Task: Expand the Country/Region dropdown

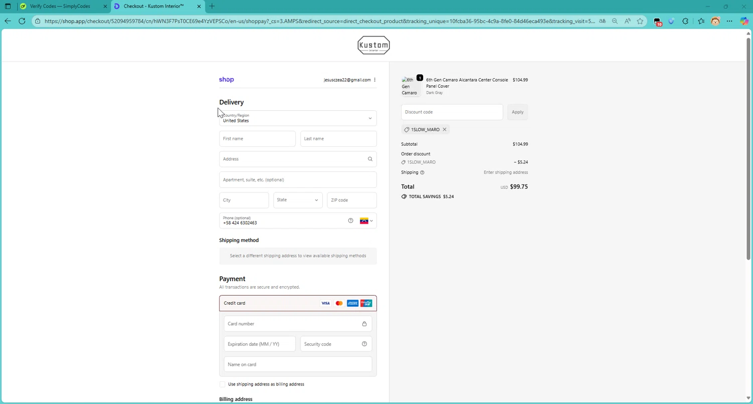Action: 298,118
